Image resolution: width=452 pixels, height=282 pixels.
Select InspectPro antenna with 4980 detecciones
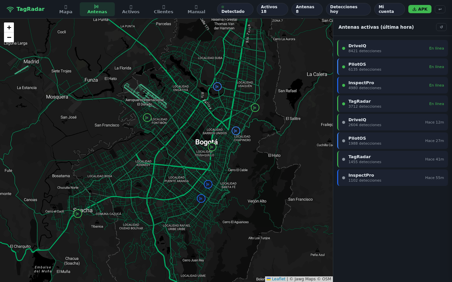[x=392, y=85]
